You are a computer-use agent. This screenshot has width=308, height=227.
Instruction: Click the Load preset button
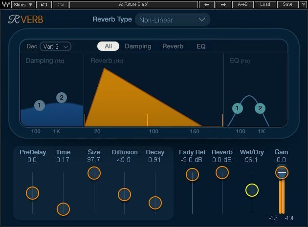coord(265,4)
